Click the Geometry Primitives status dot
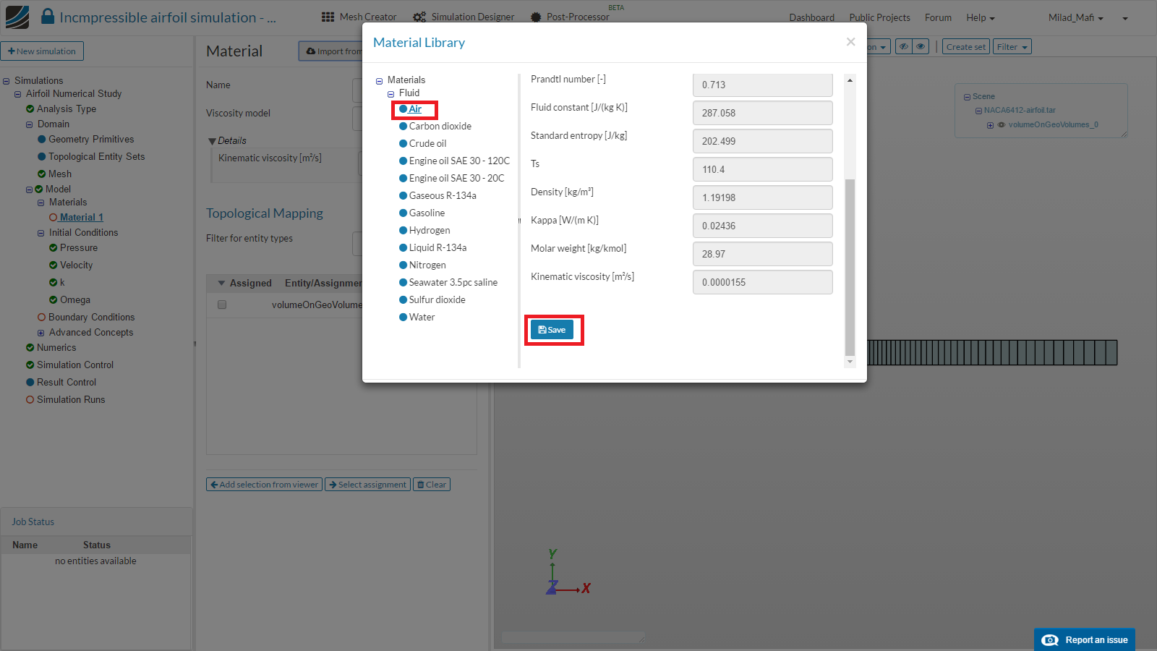Screen dimensions: 1157x651 pos(42,140)
